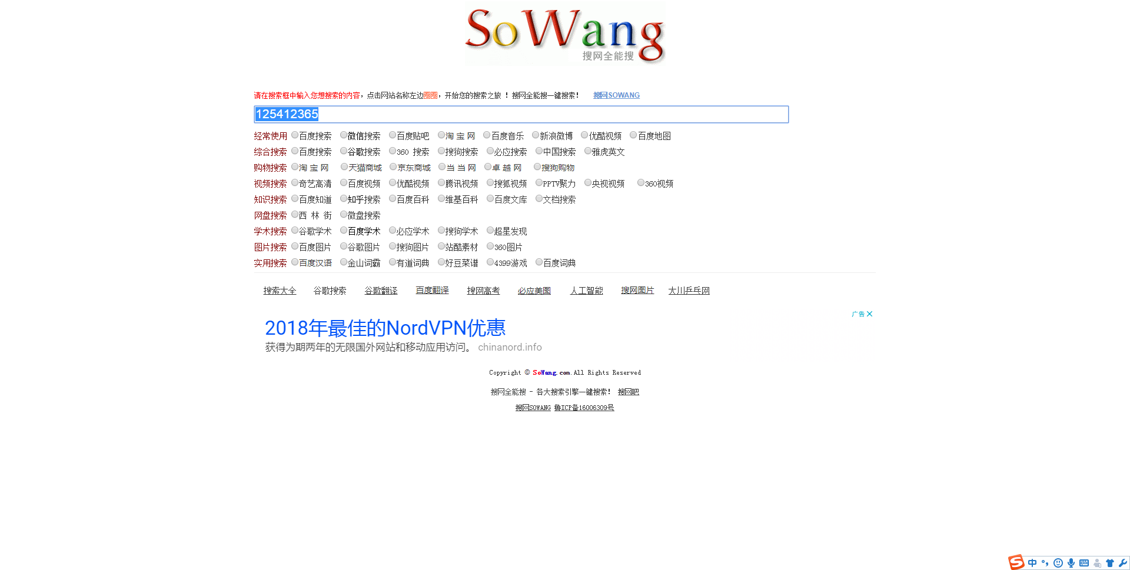Select the 知乎搜索 radio button

[x=344, y=199]
